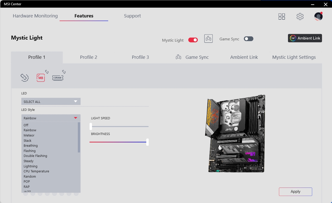332x203 pixels.
Task: Click the motherboard preview image
Action: [235, 133]
